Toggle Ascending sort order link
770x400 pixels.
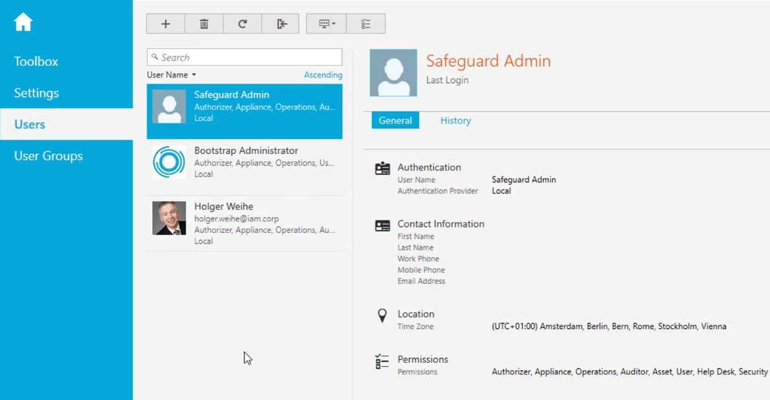(323, 75)
